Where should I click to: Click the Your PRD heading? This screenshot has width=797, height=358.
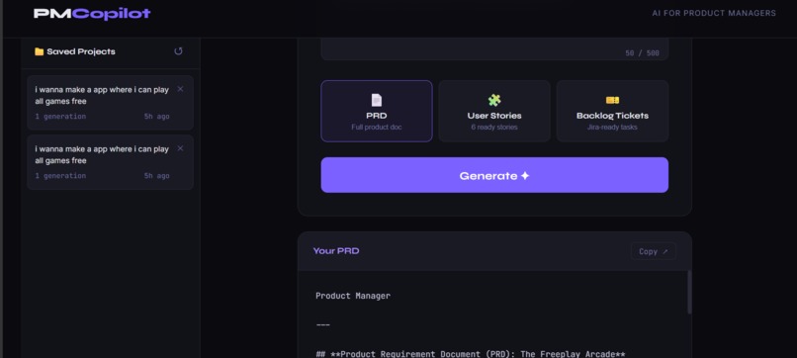(336, 251)
